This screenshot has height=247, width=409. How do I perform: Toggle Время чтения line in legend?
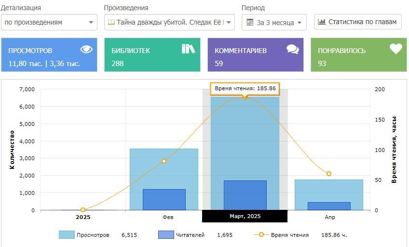(x=289, y=235)
